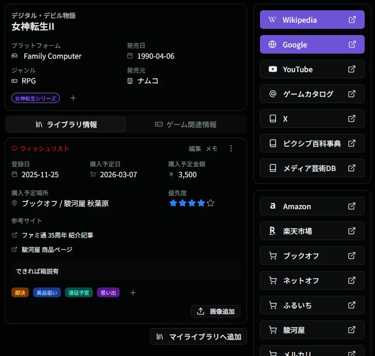
Task: Click the release date 1990-04-06
Action: pos(156,56)
